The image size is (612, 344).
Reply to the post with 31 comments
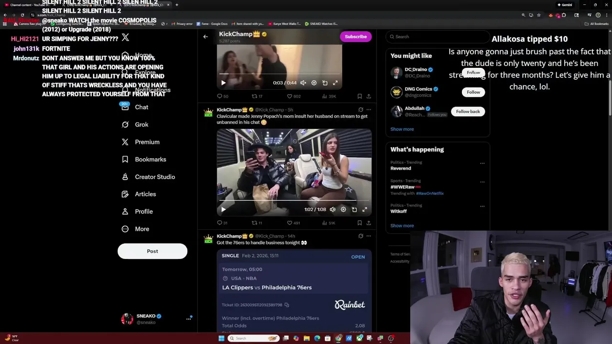pos(222,223)
